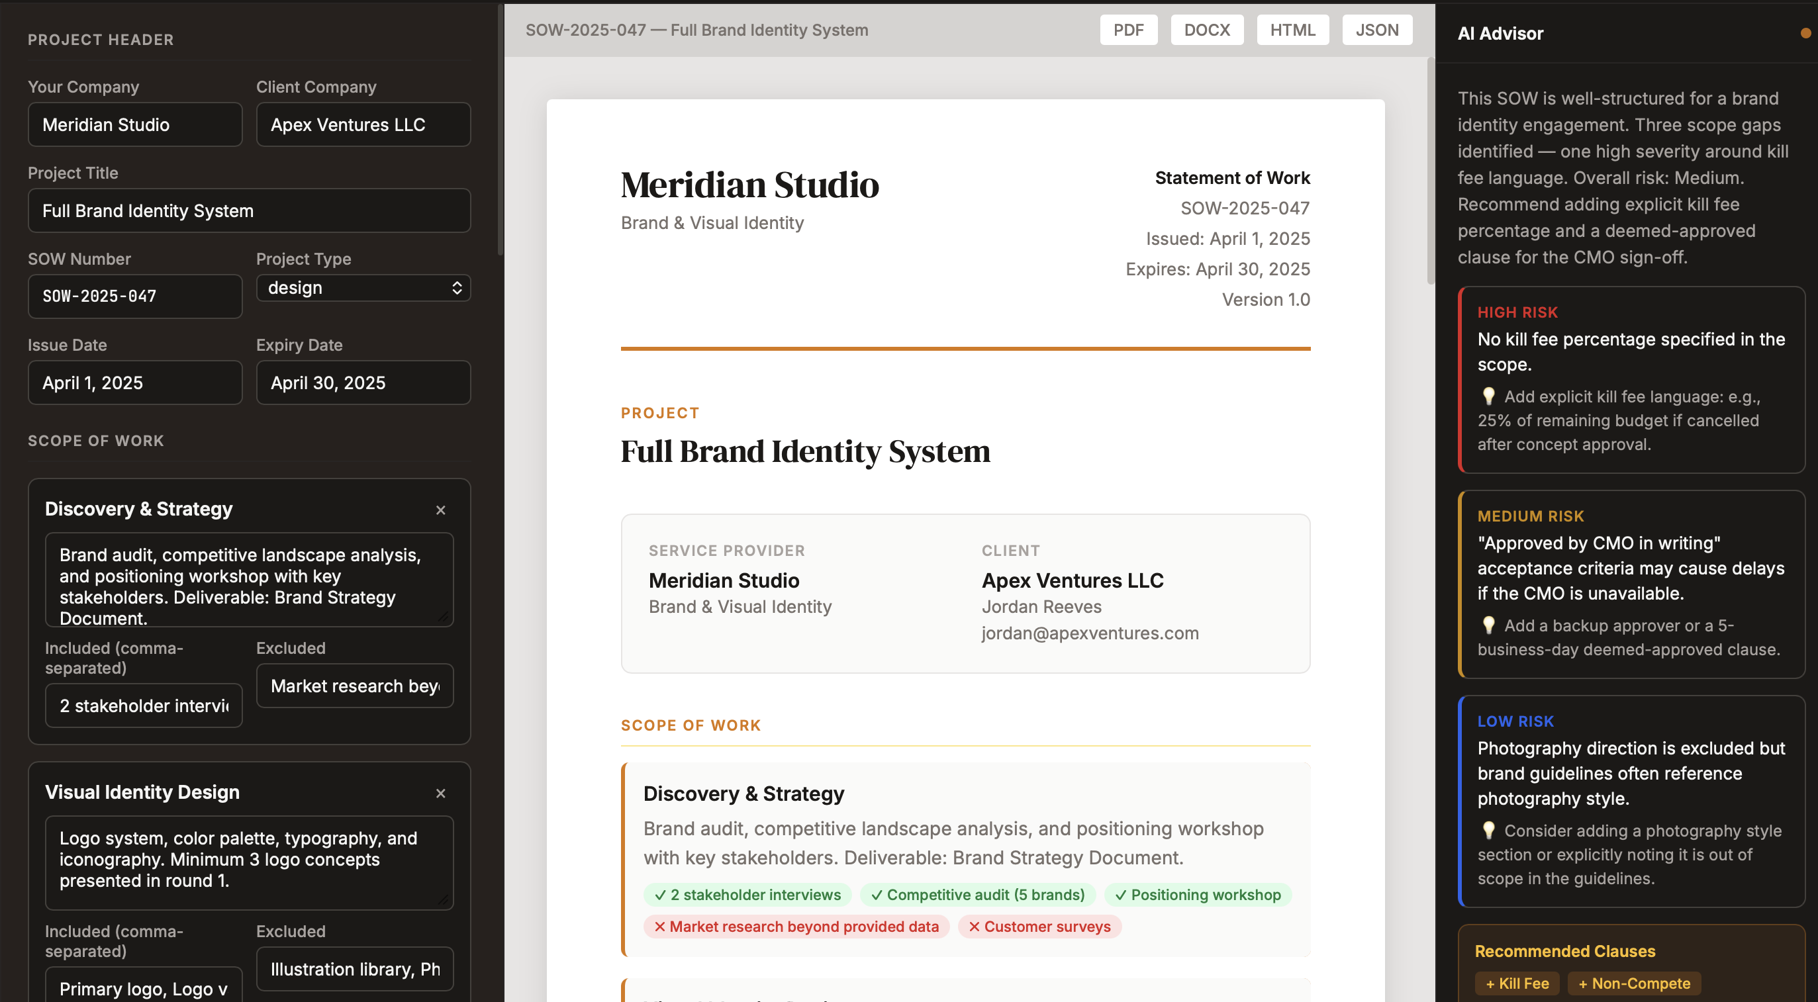1818x1002 pixels.
Task: Select the HTML export format
Action: (x=1292, y=30)
